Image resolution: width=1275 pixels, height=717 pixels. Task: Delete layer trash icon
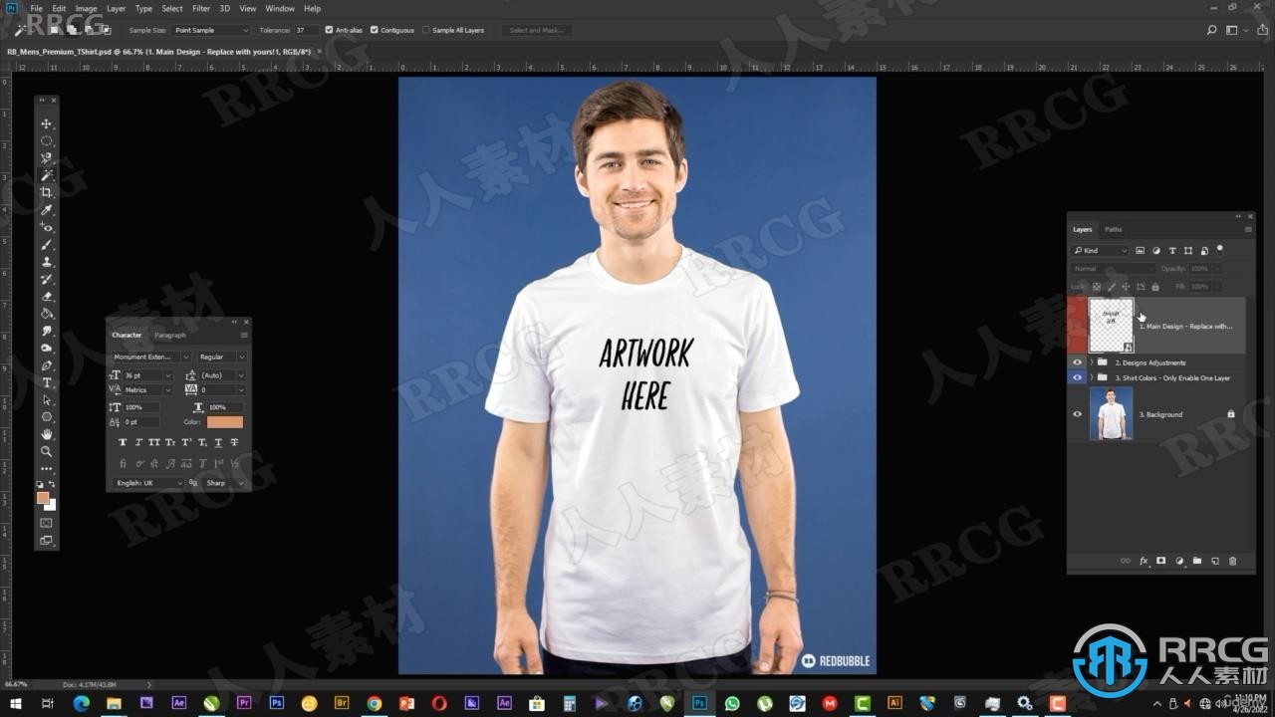coord(1232,561)
